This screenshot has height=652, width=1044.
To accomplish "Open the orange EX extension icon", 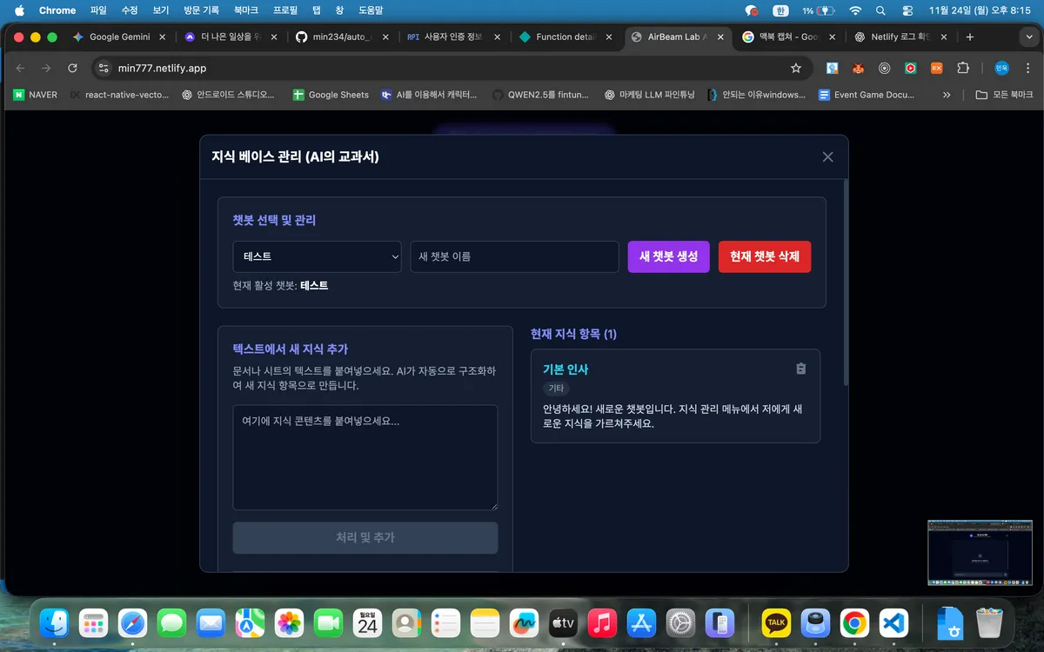I will [x=936, y=68].
